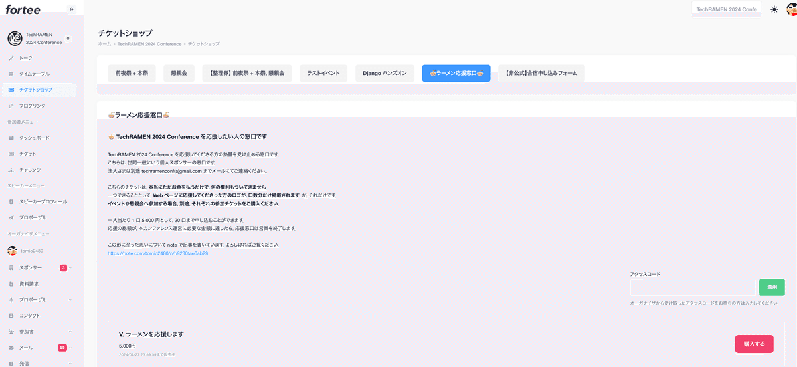Click the スピーカーメニュー section label
This screenshot has width=797, height=367.
(26, 185)
